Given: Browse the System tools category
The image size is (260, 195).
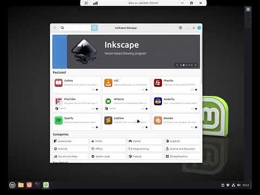Looking at the screenshot, I should click(x=108, y=157).
